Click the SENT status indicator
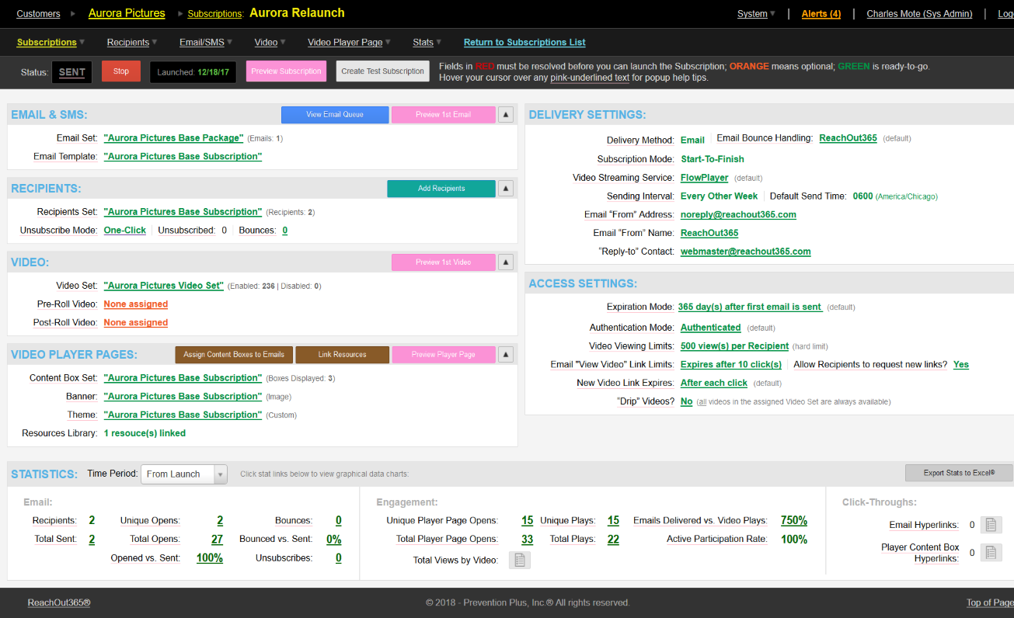1014x618 pixels. pyautogui.click(x=72, y=72)
